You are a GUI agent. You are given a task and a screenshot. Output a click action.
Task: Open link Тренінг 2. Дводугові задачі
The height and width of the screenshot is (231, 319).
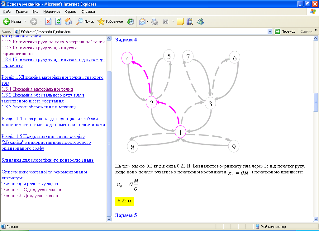(x=30, y=196)
